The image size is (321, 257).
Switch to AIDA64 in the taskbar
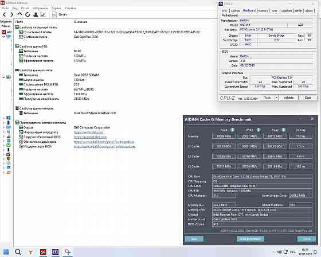click(43, 252)
